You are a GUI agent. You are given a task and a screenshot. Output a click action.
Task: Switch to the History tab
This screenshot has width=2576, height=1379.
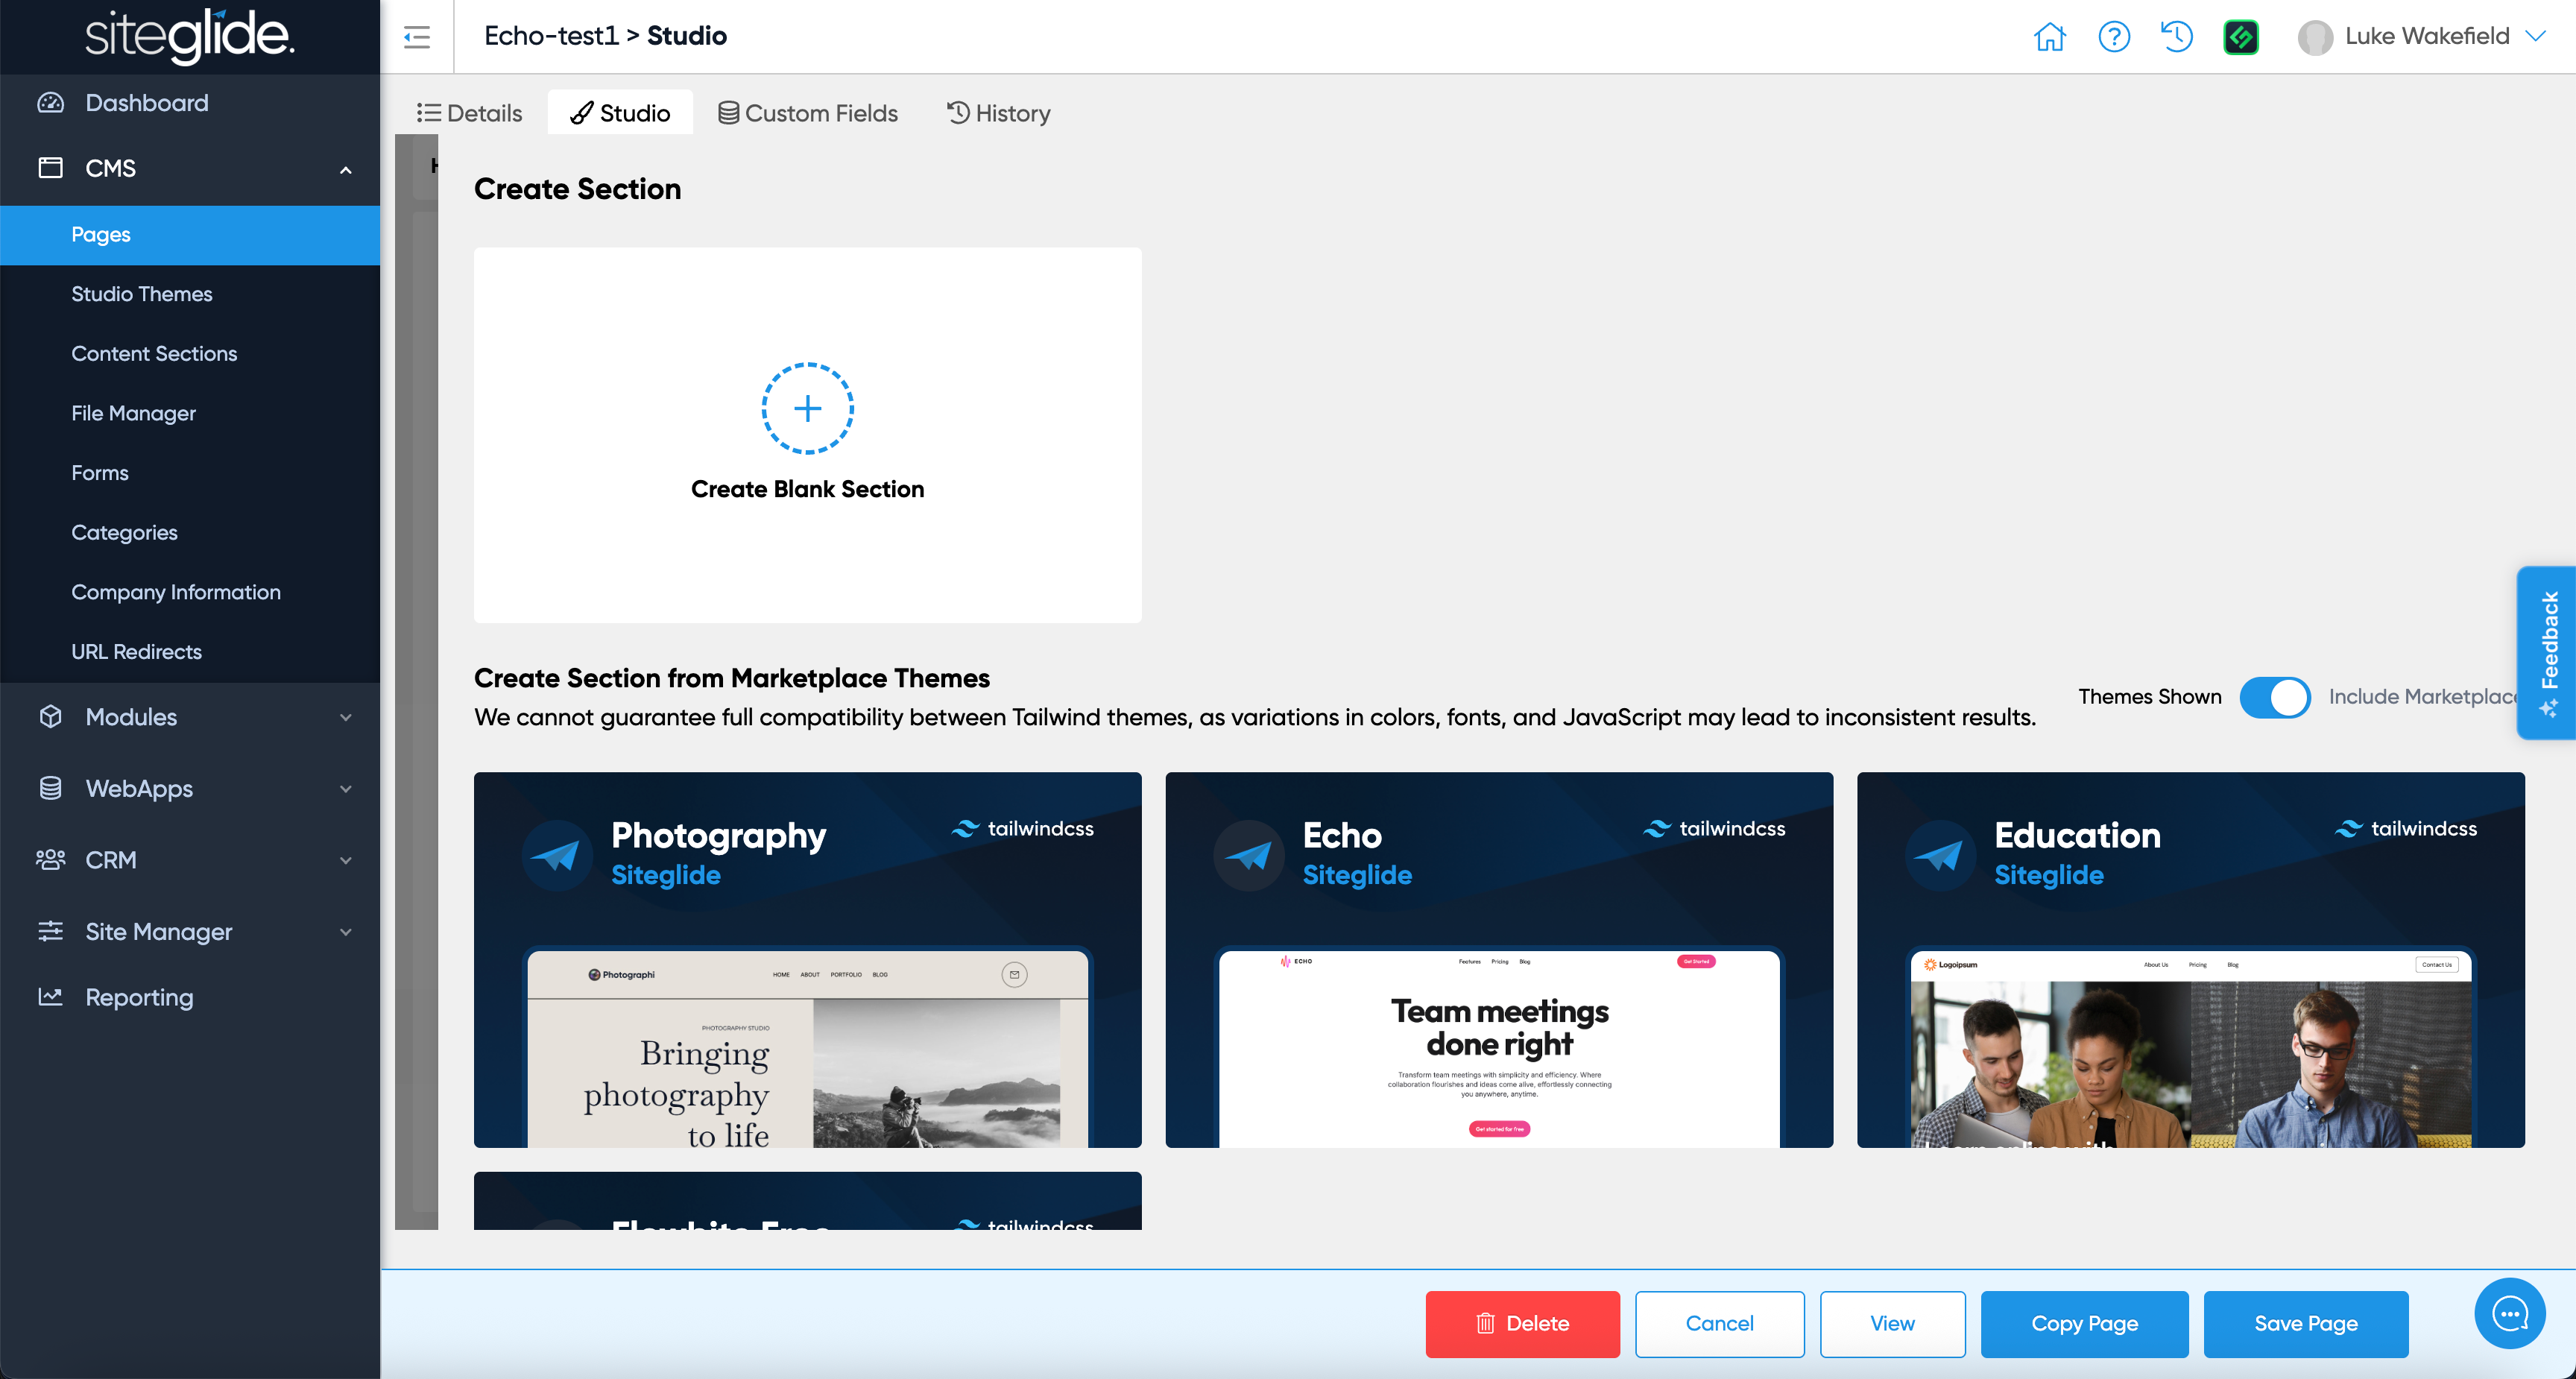click(x=998, y=113)
